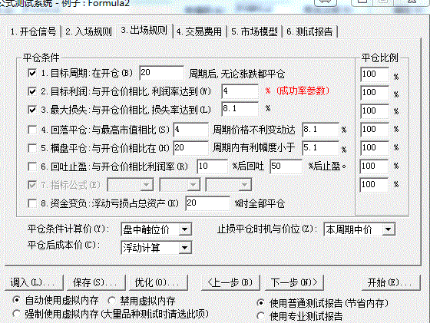The height and width of the screenshot is (323, 430).
Task: Click the 平仓条件 group label
Action: click(x=41, y=58)
